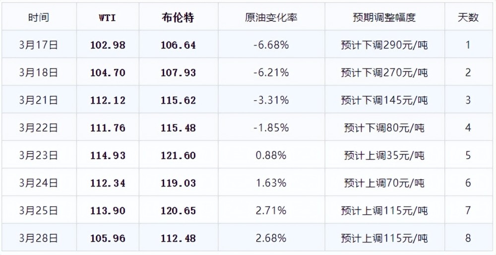496x255 pixels.
Task: Select Brent value 121.60
Action: click(179, 156)
